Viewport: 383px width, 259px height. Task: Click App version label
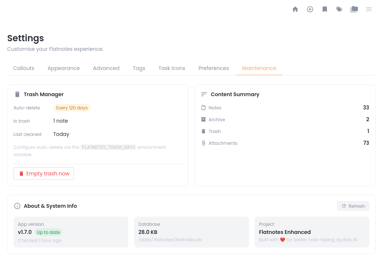(x=31, y=224)
